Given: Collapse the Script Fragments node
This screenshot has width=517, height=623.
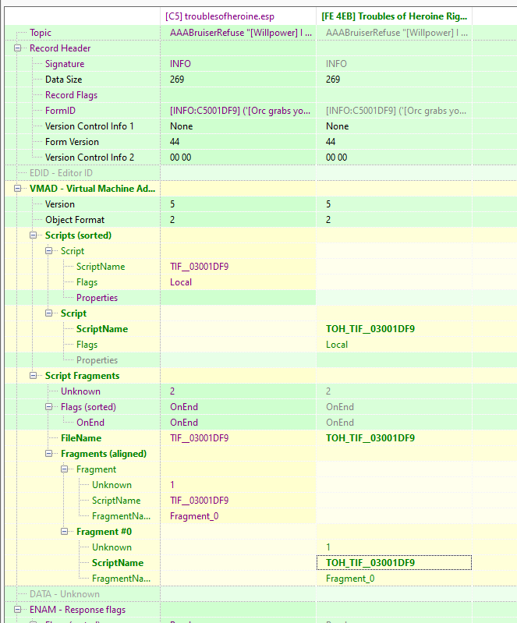Looking at the screenshot, I should (x=34, y=376).
